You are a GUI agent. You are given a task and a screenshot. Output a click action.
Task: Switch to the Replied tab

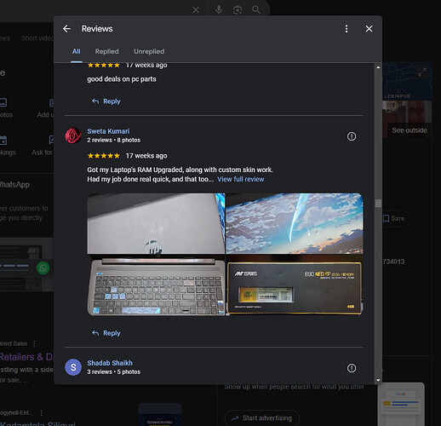click(x=106, y=51)
